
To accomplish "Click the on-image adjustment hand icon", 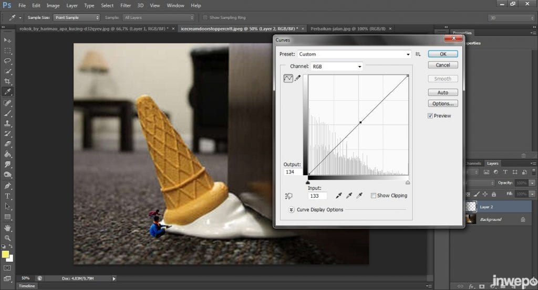I will coord(288,196).
